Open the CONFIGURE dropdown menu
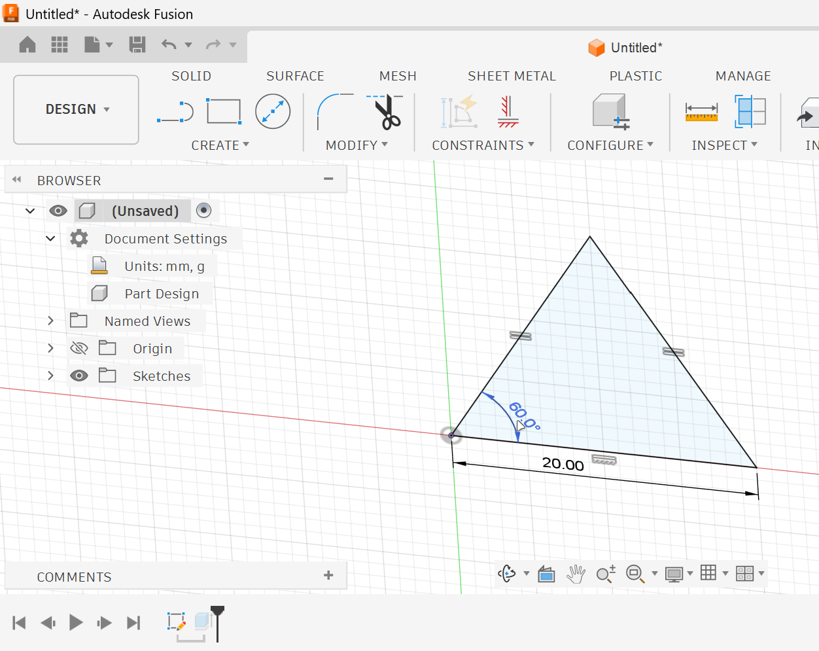819x651 pixels. [x=610, y=145]
